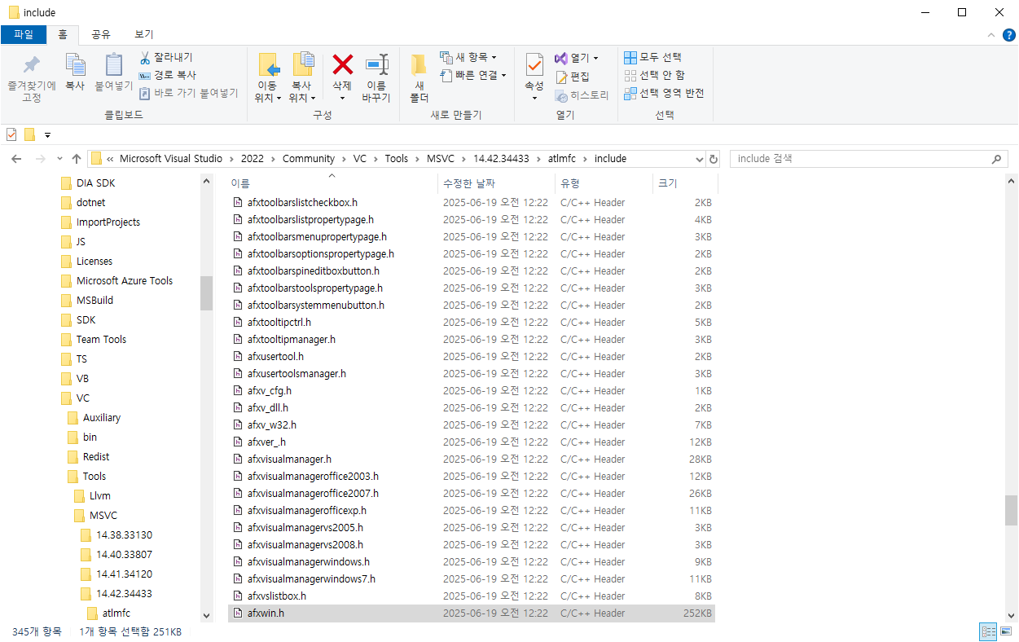Click Select all in the ribbon

[x=652, y=57]
